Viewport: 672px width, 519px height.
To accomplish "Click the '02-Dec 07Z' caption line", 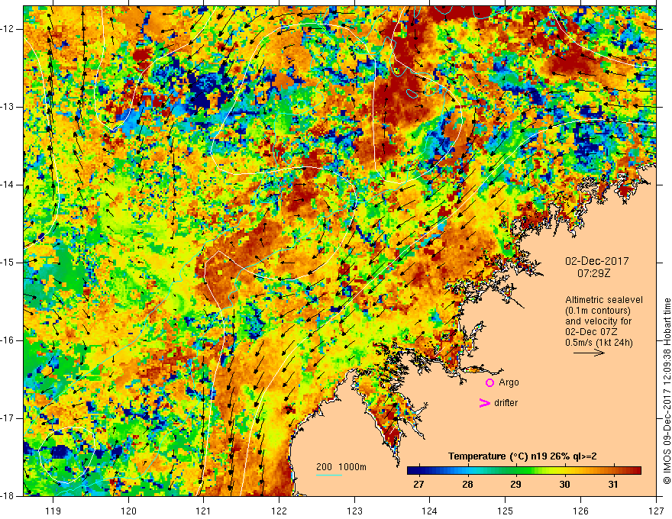I will [x=591, y=332].
